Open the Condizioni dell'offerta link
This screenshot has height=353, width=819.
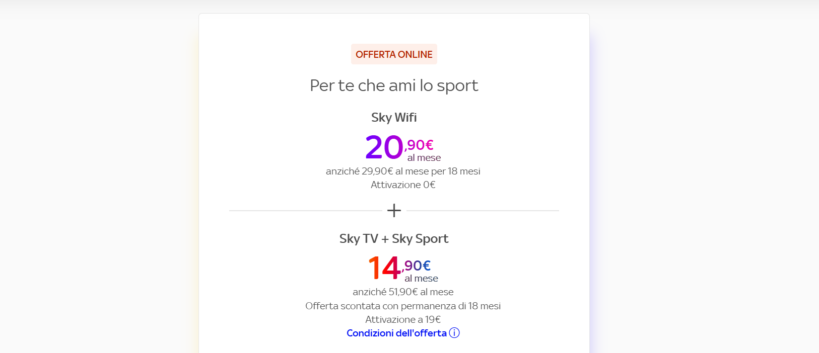[x=397, y=333]
